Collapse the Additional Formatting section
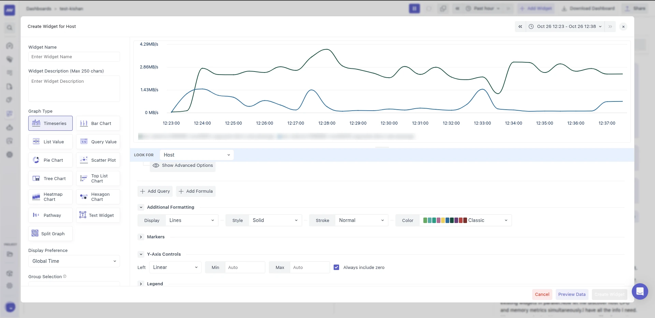655x318 pixels. click(x=141, y=207)
